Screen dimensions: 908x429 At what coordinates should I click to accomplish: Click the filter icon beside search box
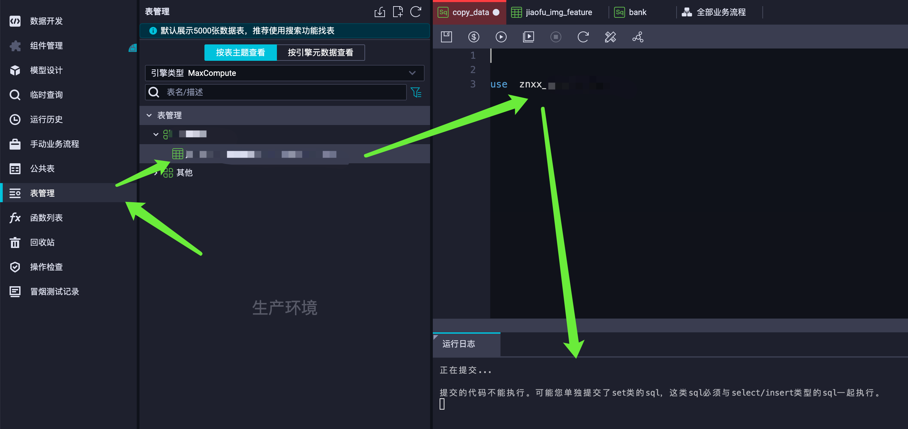click(x=416, y=92)
